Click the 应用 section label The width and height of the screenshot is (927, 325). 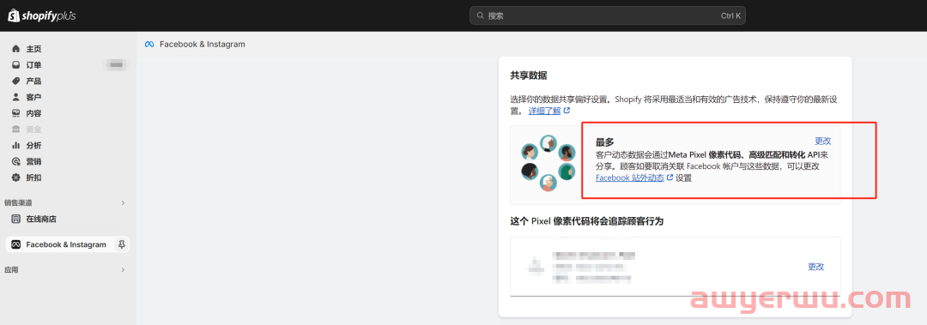(x=11, y=269)
